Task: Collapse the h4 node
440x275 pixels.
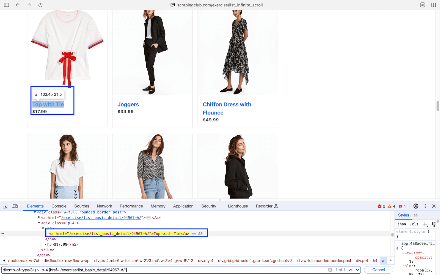Action: tap(43, 228)
